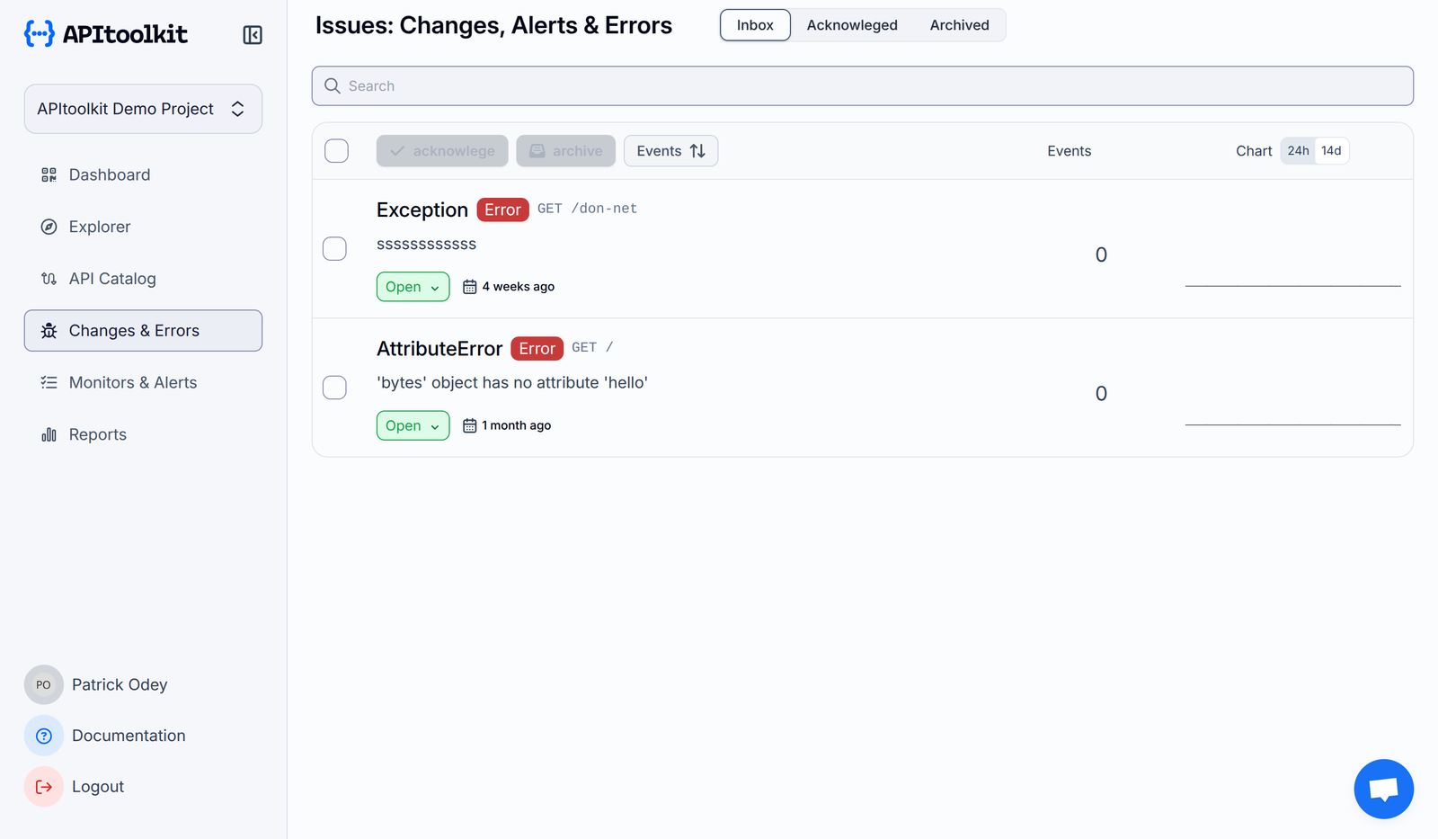Check the AttributeError issue checkbox

334,388
